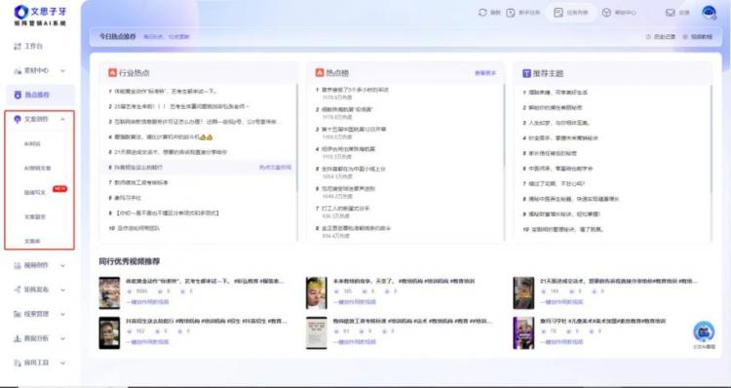
Task: Open the floating AI assistant robot icon
Action: [x=704, y=331]
